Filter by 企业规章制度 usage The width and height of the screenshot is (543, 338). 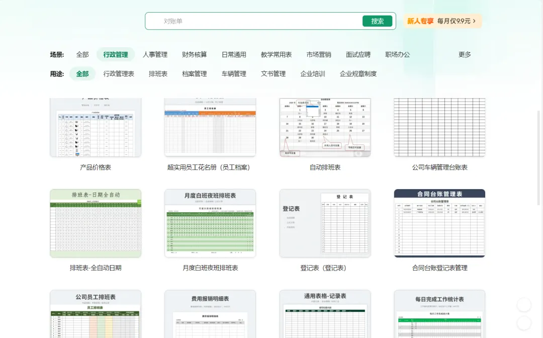[358, 74]
